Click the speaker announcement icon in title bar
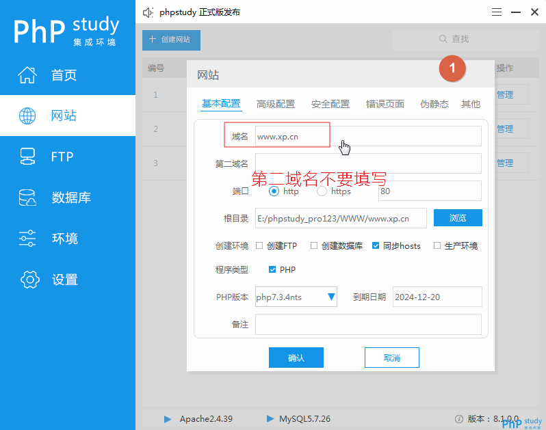The height and width of the screenshot is (430, 546). 147,12
